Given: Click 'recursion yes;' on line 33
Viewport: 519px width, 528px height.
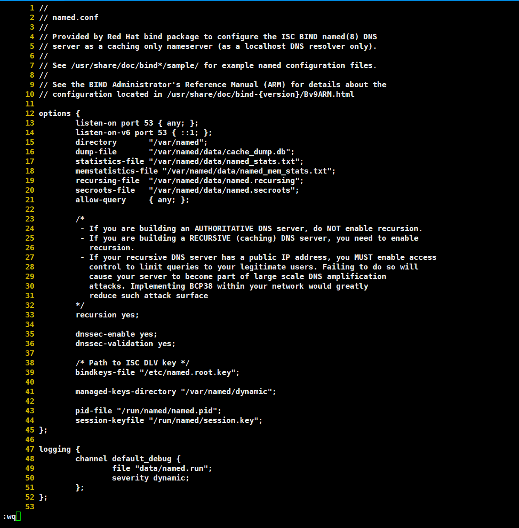Looking at the screenshot, I should tap(107, 315).
